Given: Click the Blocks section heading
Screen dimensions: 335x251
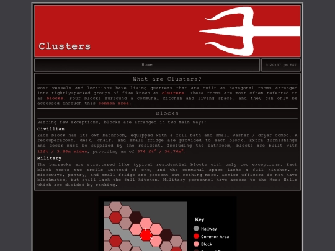Looking at the screenshot, I should point(167,113).
